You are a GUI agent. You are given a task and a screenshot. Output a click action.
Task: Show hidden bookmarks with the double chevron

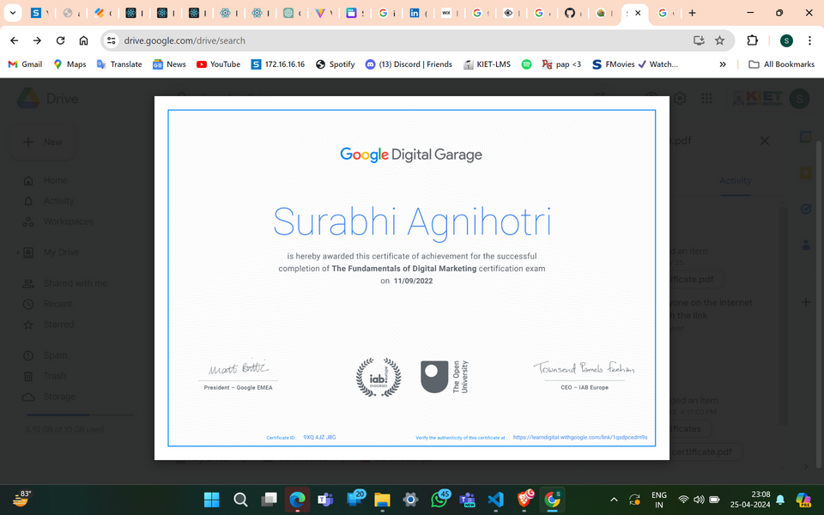[x=723, y=64]
